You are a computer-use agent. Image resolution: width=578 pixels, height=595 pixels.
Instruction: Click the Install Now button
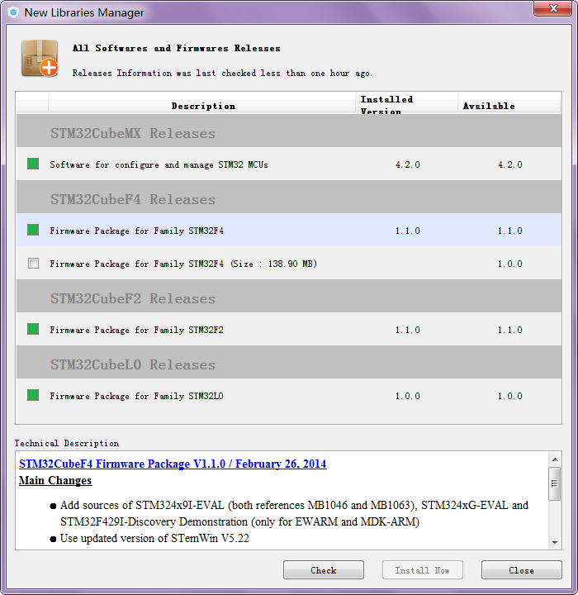click(x=423, y=570)
